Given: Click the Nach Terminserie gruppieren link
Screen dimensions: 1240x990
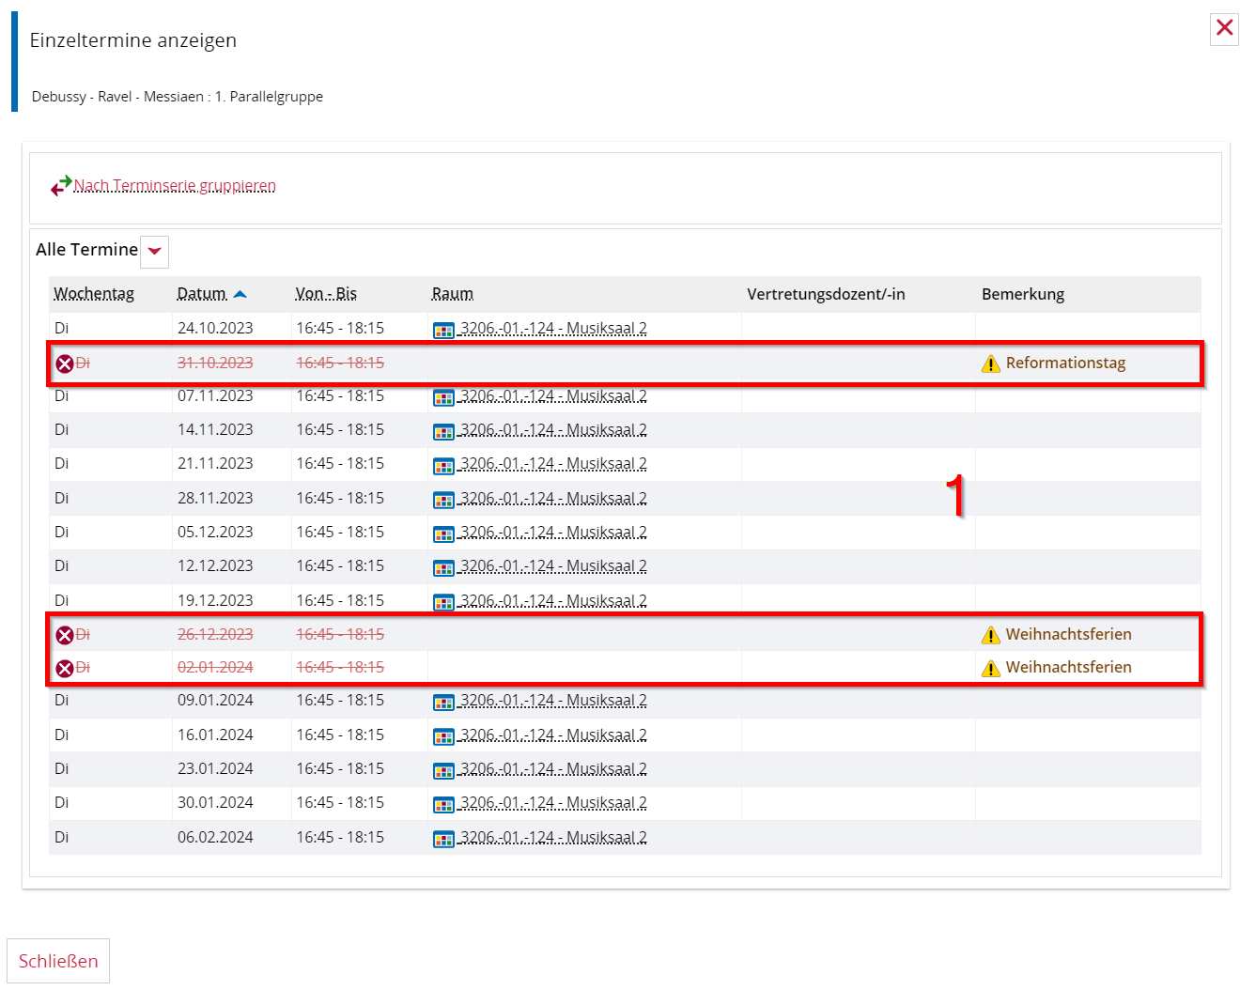Looking at the screenshot, I should coord(175,186).
